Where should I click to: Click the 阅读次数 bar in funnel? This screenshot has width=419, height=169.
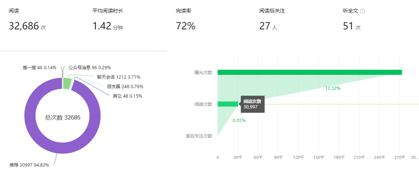click(x=227, y=104)
